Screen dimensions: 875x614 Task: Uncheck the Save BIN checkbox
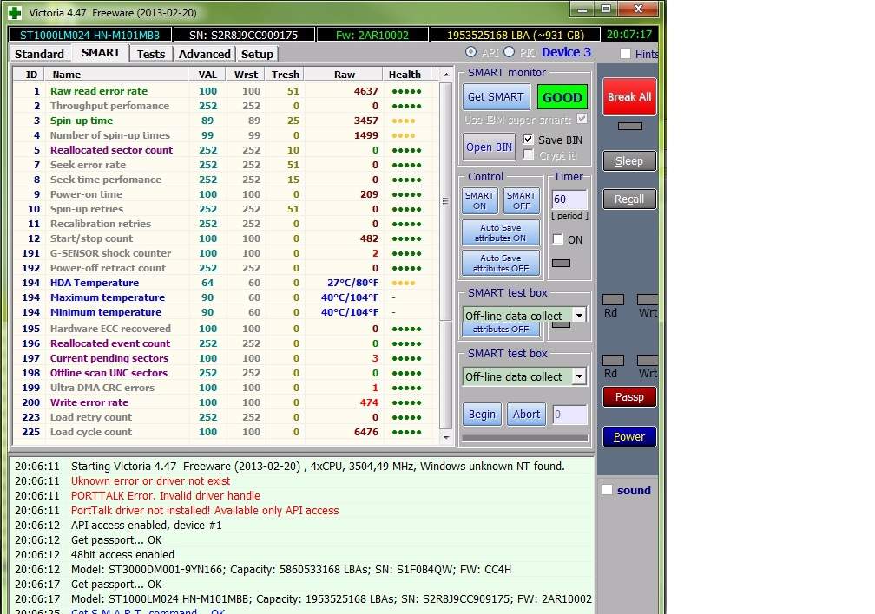tap(529, 140)
